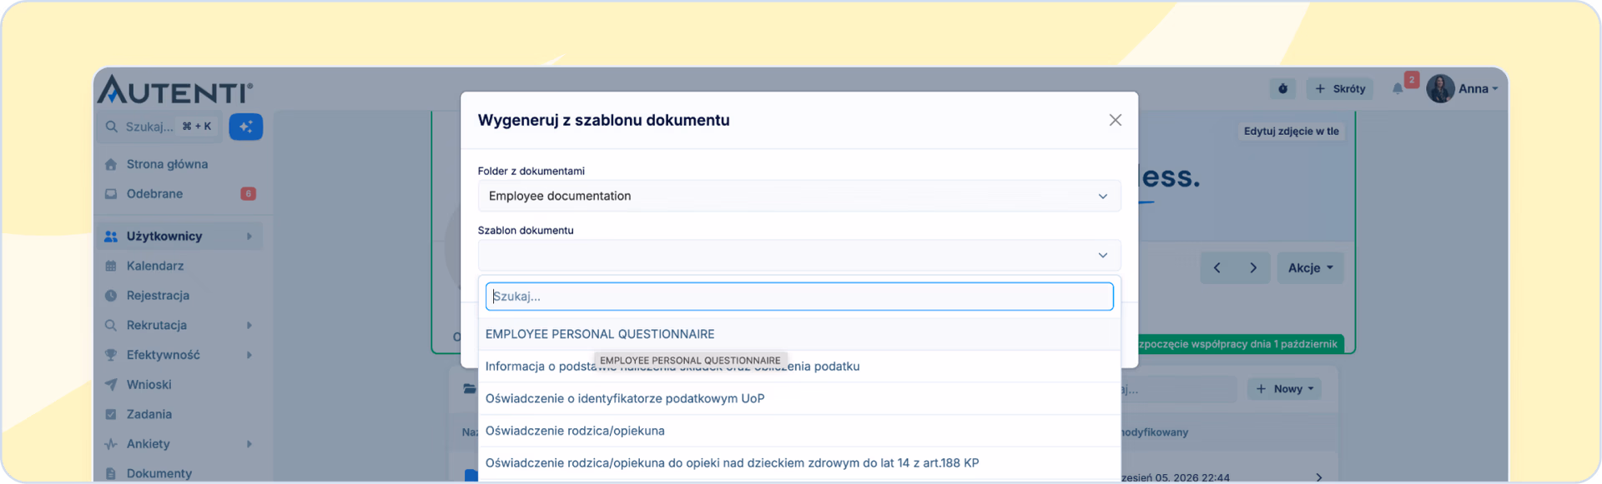Open Rekrutacja section

point(157,326)
